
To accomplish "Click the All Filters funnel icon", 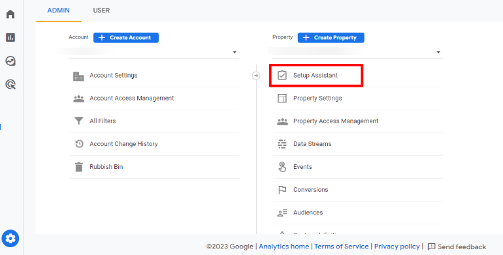I will pos(78,121).
